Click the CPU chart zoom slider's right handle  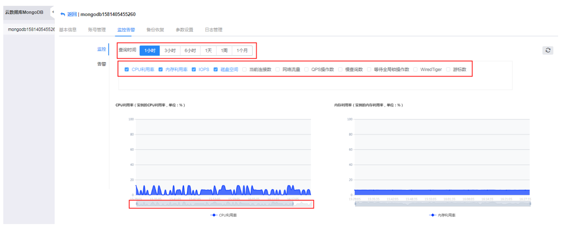click(293, 204)
